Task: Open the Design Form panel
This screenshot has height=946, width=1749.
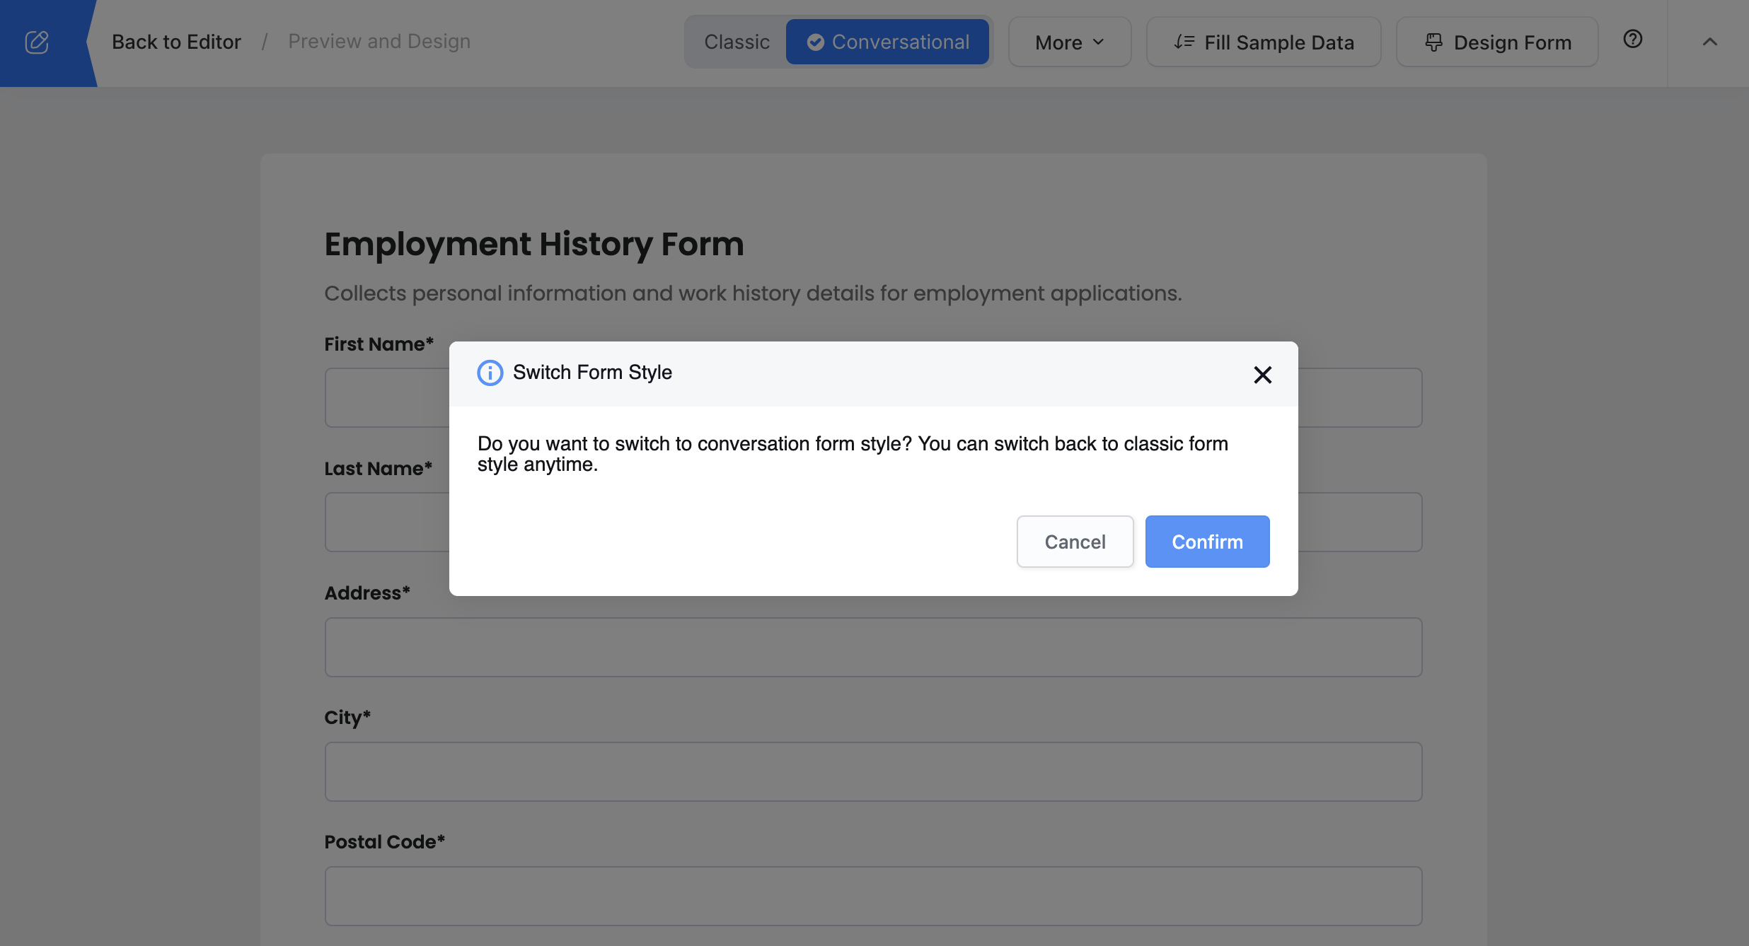Action: point(1497,42)
